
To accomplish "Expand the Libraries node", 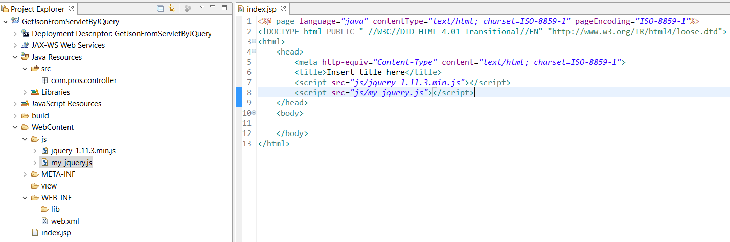I will pos(25,92).
